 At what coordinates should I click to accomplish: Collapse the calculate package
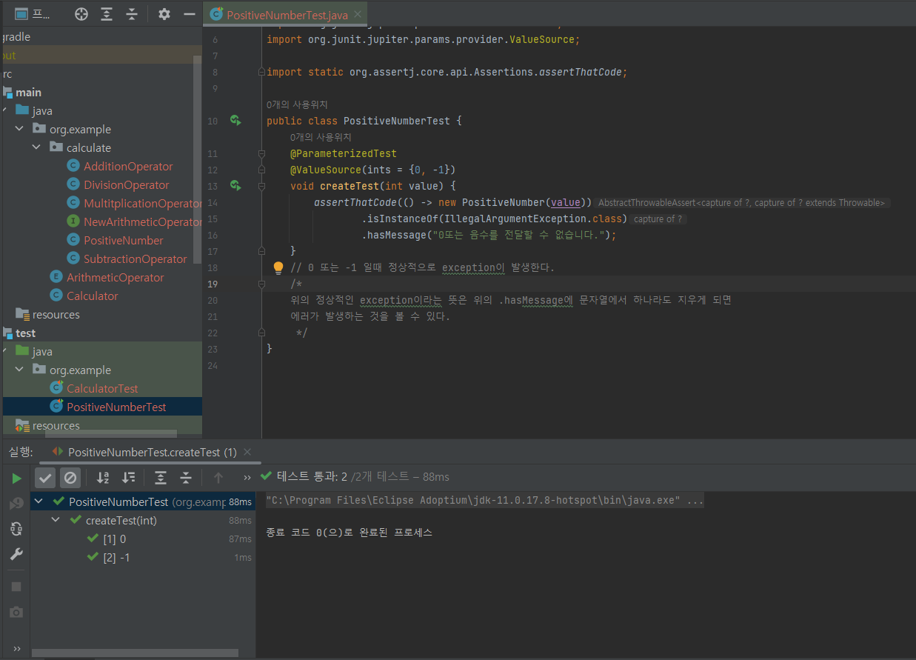[x=36, y=148]
